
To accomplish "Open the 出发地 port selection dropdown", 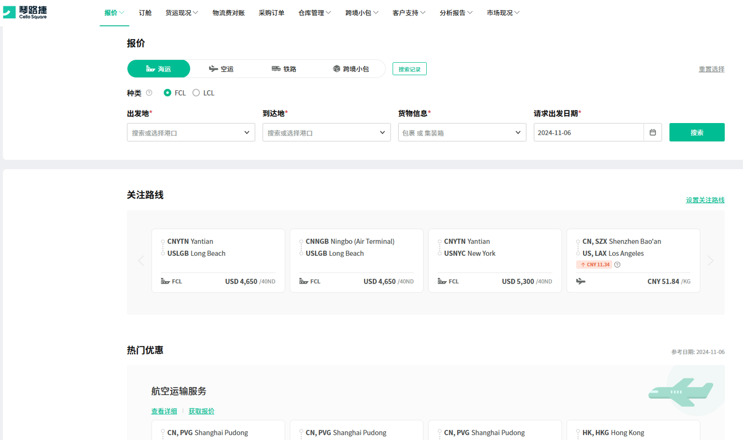I will tap(191, 132).
